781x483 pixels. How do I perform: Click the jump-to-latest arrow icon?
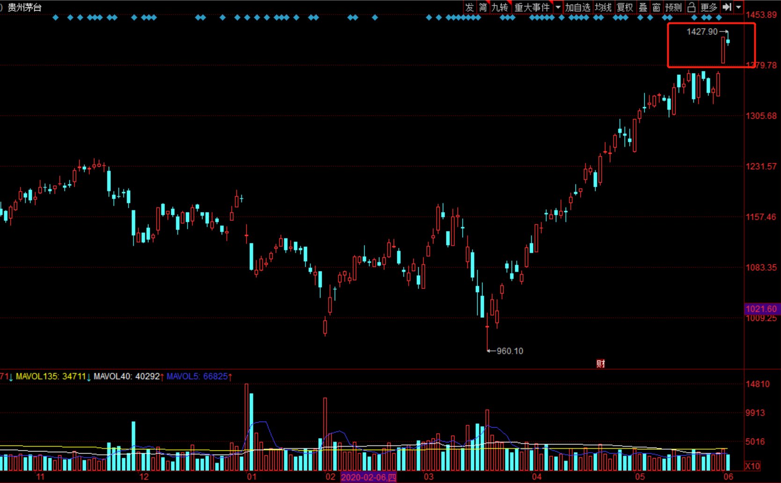point(727,7)
